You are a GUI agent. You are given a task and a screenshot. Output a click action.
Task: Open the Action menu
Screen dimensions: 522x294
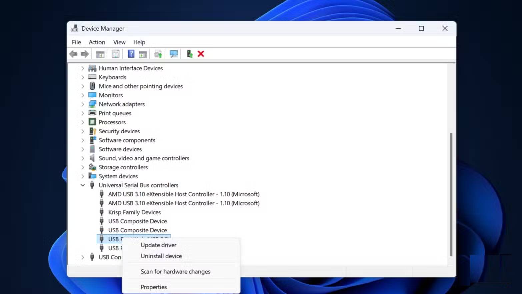(x=97, y=42)
